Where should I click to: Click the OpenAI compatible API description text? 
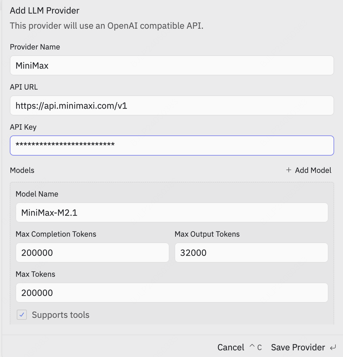107,26
